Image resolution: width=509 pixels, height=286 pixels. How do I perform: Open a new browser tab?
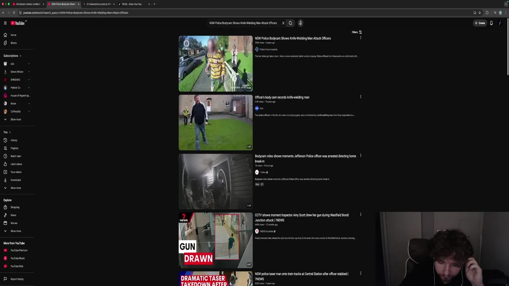tap(154, 4)
